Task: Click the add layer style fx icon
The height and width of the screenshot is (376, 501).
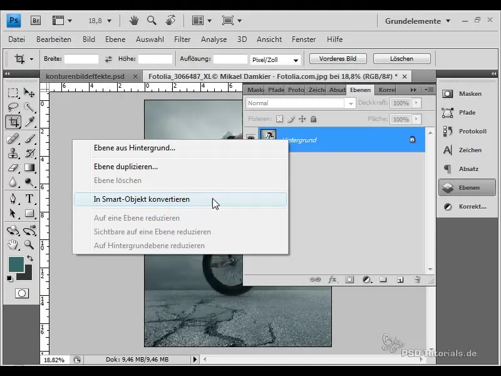Action: click(333, 279)
